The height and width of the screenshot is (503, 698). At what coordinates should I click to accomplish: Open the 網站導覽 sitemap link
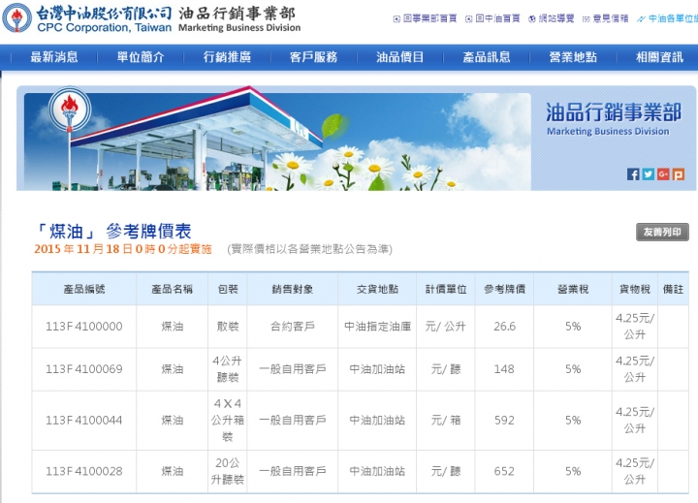coord(551,18)
